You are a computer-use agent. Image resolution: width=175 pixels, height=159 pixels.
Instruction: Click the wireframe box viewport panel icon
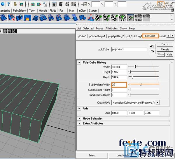tap(10, 31)
